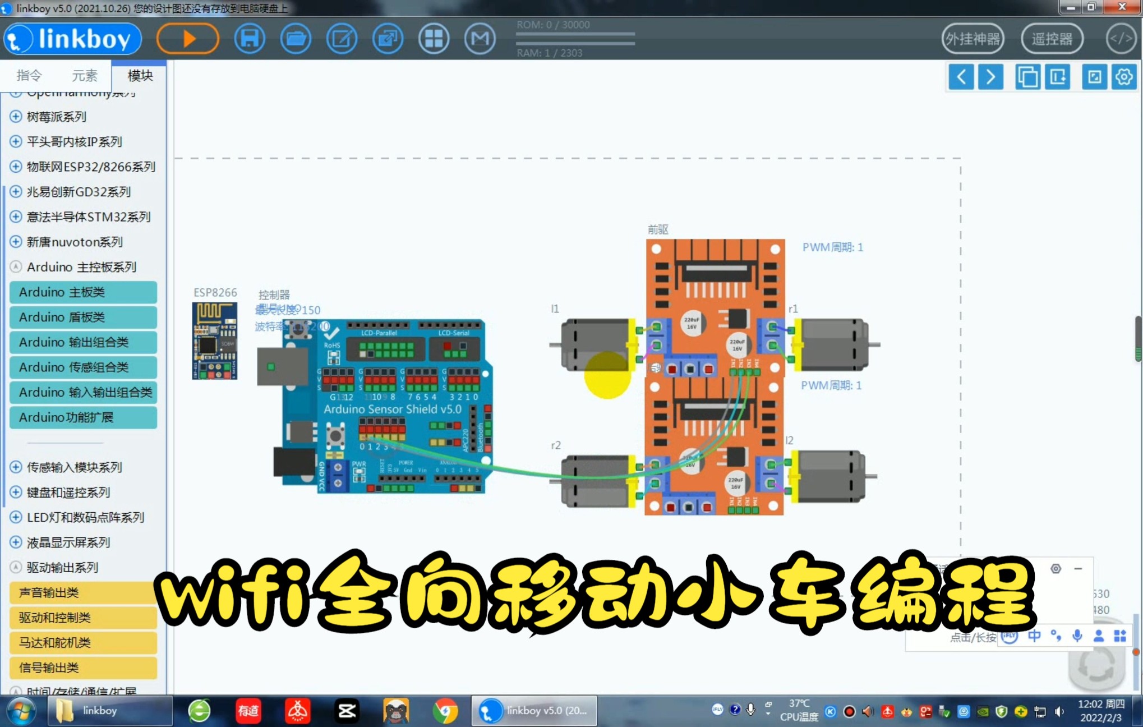
Task: Open Arduino 盾板类 list
Action: [83, 318]
